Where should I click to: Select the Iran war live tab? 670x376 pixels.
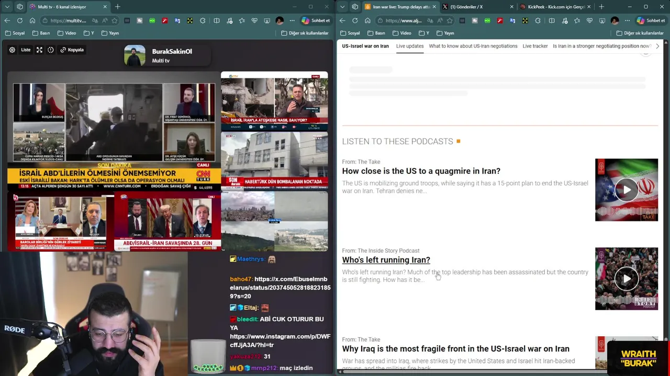point(400,7)
